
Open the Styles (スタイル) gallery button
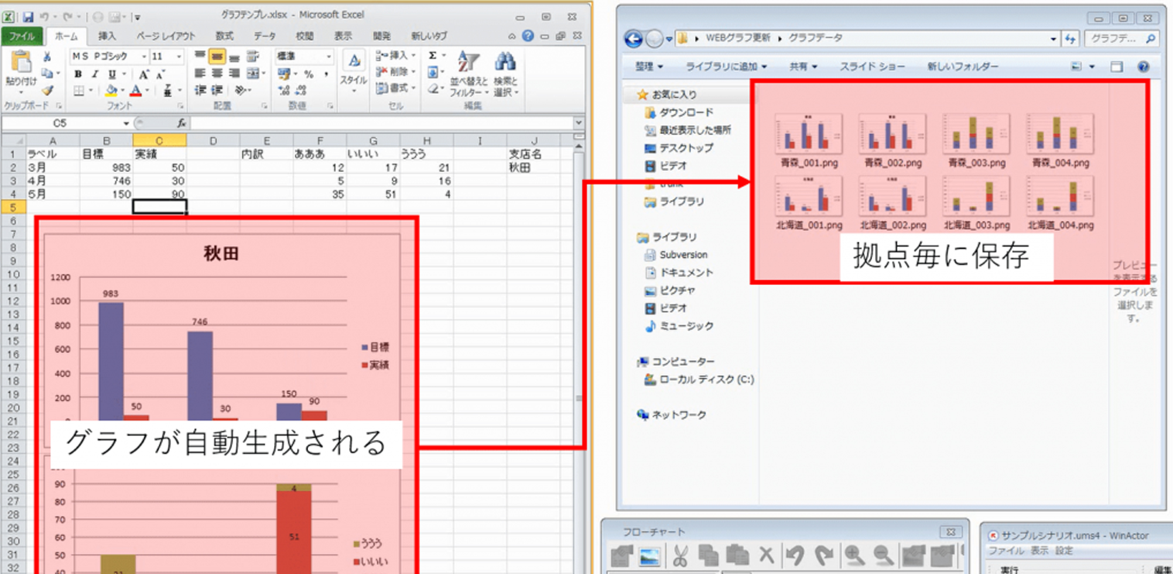coord(354,73)
